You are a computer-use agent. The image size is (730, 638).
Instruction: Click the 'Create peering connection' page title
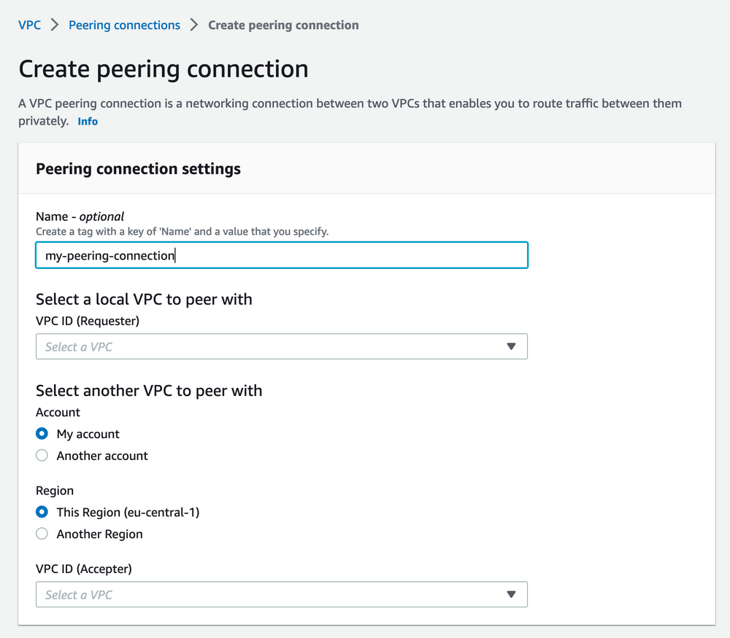pyautogui.click(x=163, y=69)
